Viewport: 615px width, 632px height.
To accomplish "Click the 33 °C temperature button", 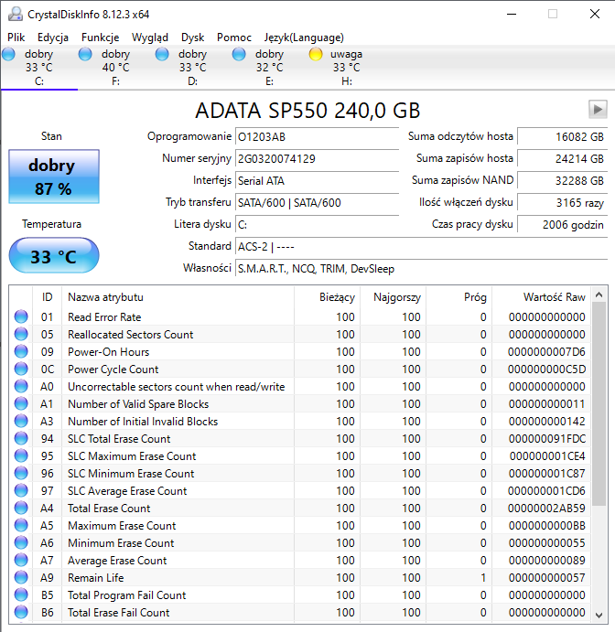I will coord(54,255).
